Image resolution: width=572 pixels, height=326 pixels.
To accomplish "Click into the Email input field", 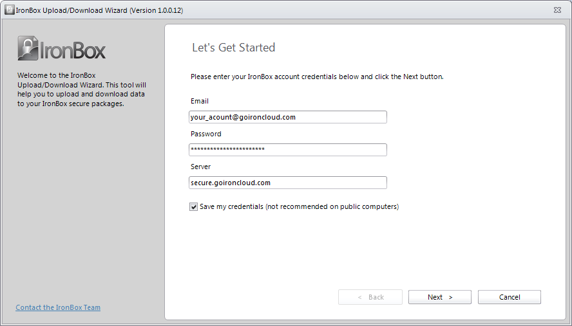I will click(x=287, y=117).
